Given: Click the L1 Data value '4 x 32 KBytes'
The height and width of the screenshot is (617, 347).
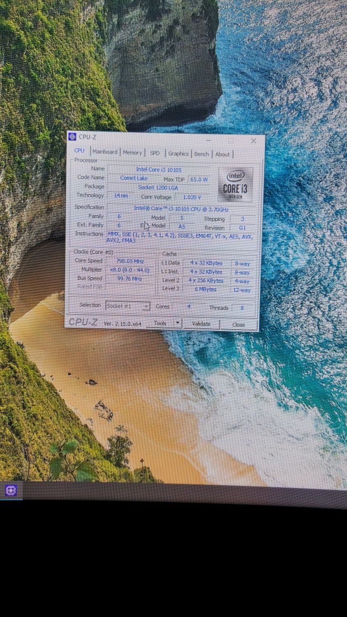Looking at the screenshot, I should 206,263.
